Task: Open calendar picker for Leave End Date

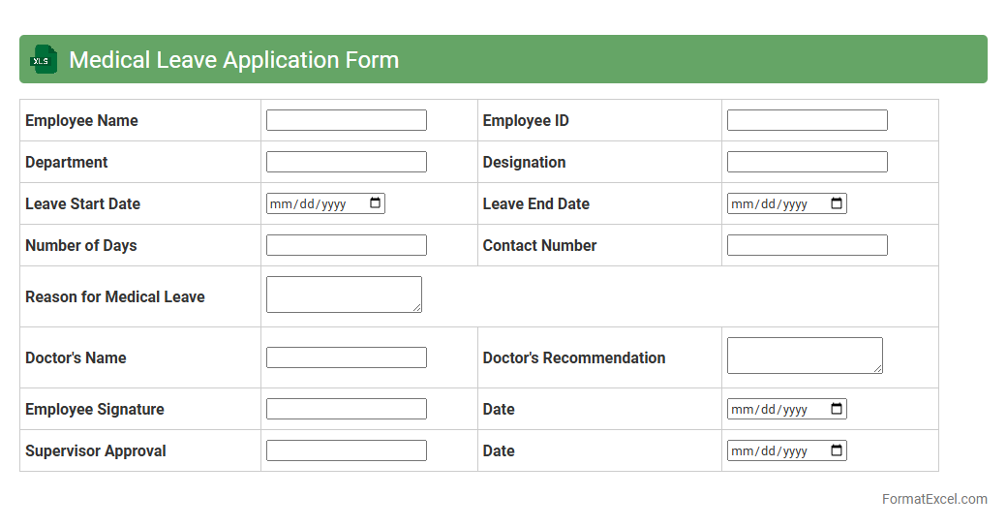Action: click(x=837, y=203)
